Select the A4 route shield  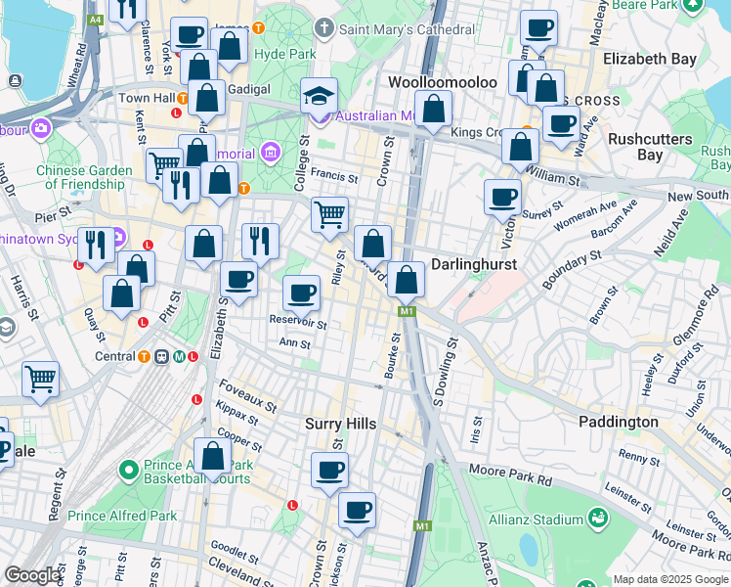point(95,20)
